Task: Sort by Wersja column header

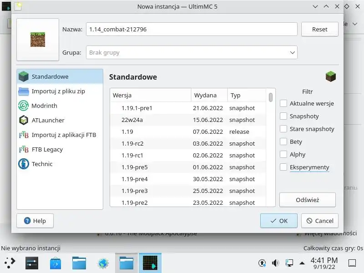Action: click(151, 95)
